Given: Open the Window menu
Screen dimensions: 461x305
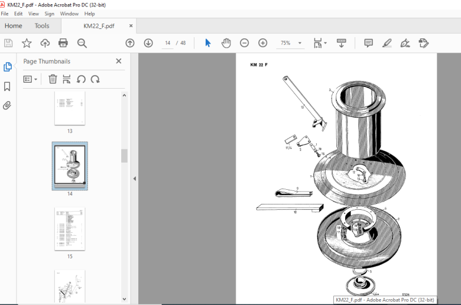Looking at the screenshot, I should [69, 14].
